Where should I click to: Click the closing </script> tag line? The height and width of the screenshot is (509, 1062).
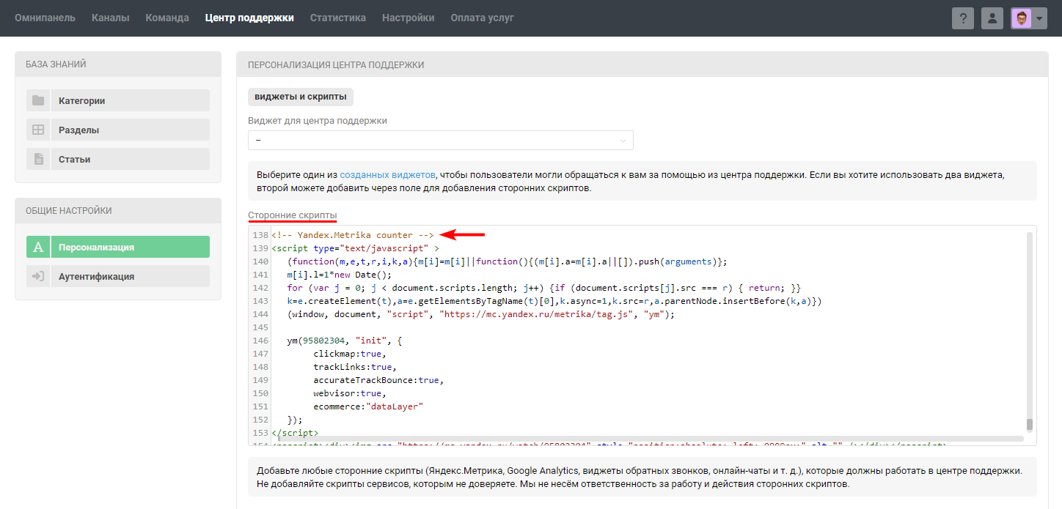coord(295,433)
